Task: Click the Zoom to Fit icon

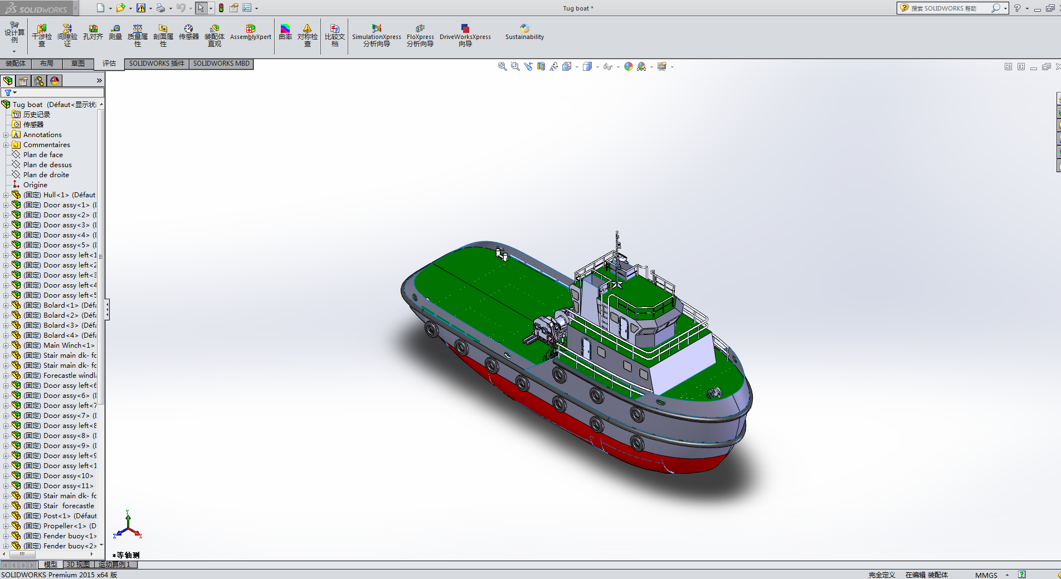Action: (502, 66)
